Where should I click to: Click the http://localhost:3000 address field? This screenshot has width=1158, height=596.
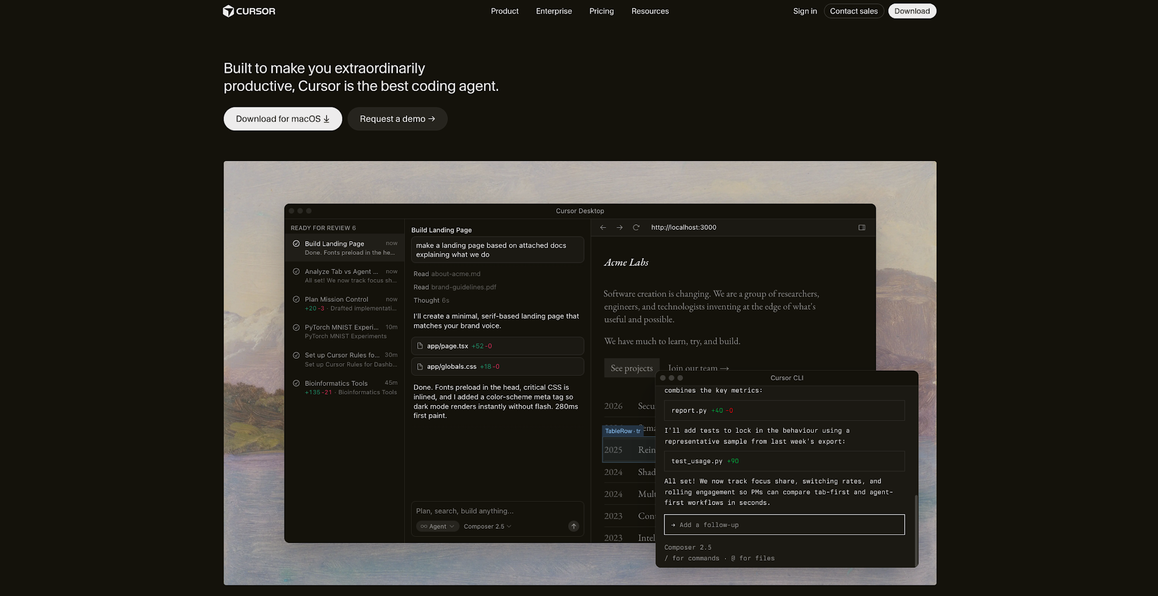tap(684, 227)
